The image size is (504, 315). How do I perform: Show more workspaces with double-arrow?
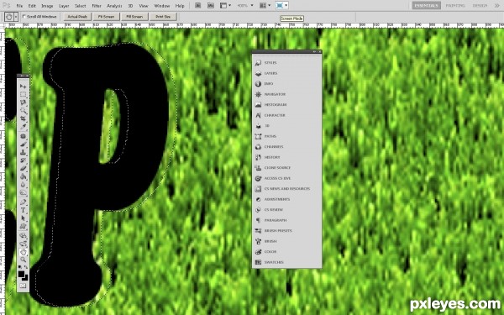[x=496, y=6]
